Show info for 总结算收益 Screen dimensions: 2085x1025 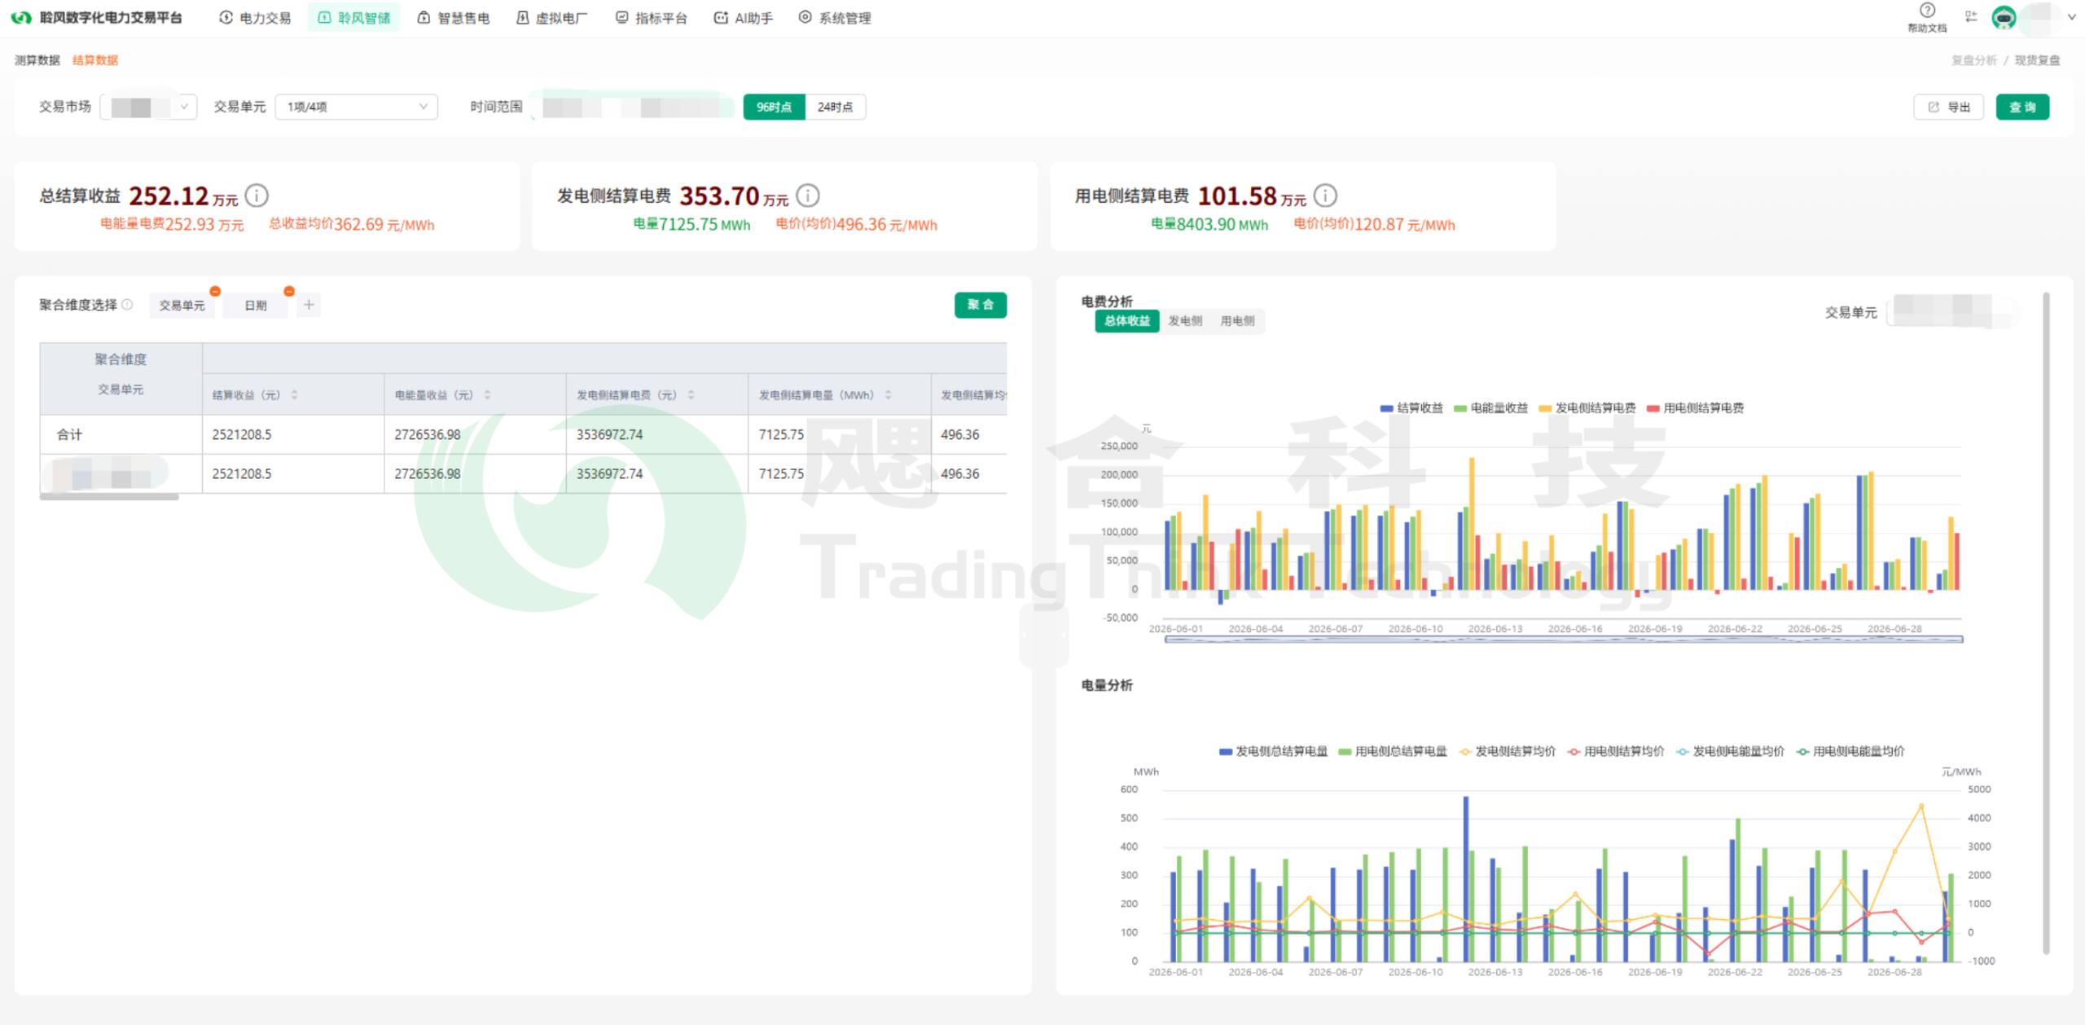coord(257,196)
